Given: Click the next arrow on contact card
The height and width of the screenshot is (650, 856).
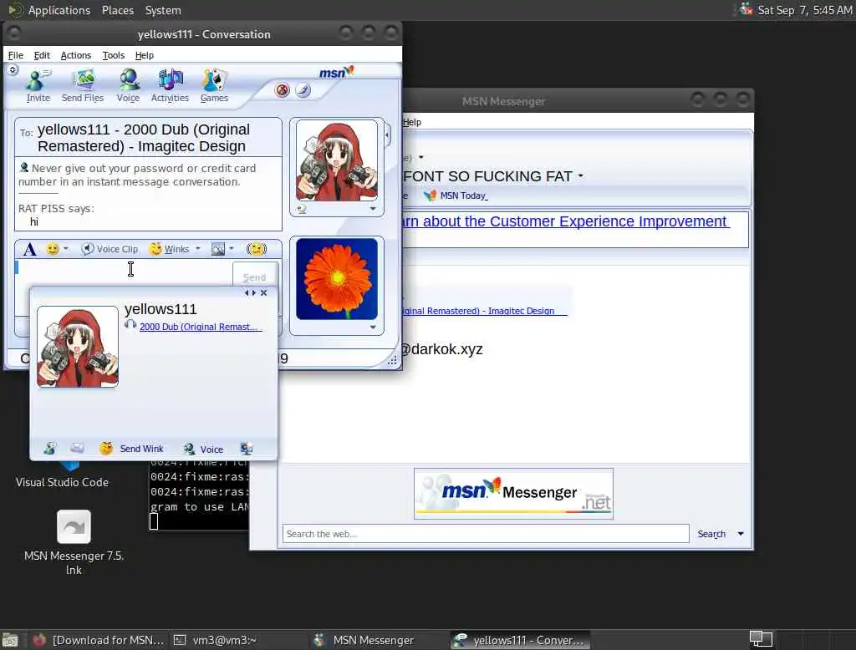Looking at the screenshot, I should (x=253, y=292).
